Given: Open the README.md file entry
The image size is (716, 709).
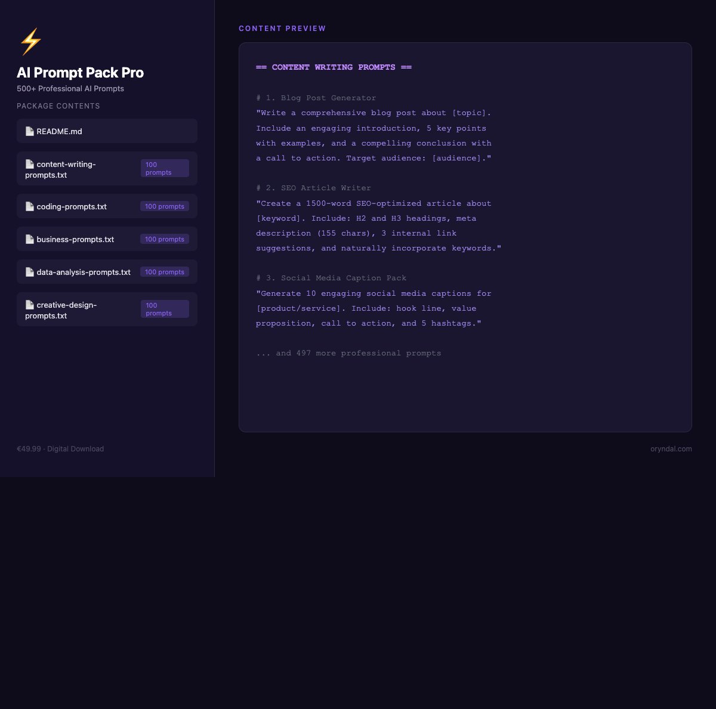Looking at the screenshot, I should pos(59,131).
